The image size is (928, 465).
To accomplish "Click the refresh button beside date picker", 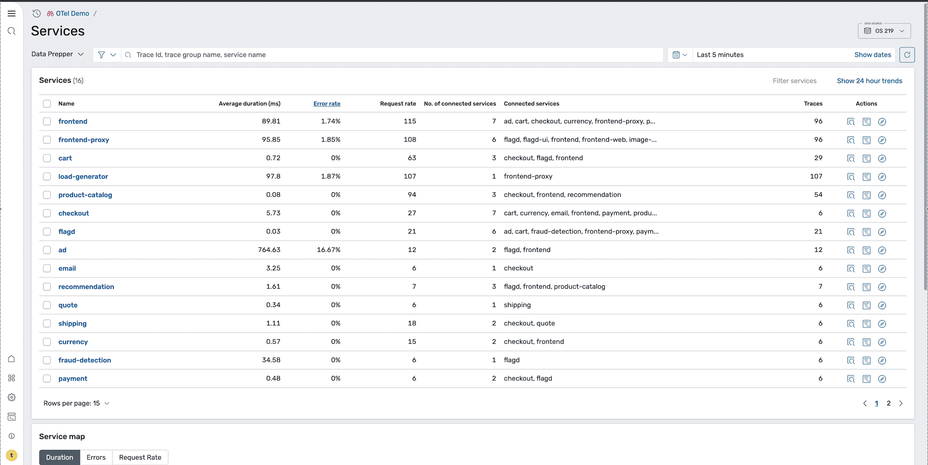I will pos(907,55).
